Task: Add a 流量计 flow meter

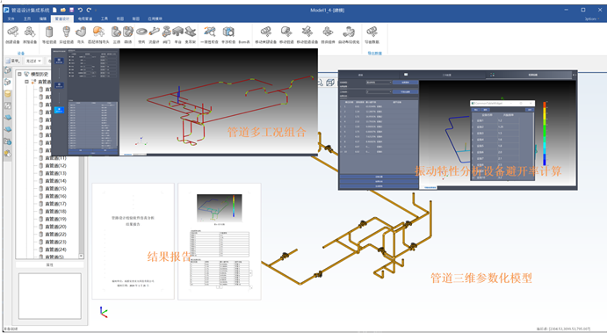Action: 154,35
